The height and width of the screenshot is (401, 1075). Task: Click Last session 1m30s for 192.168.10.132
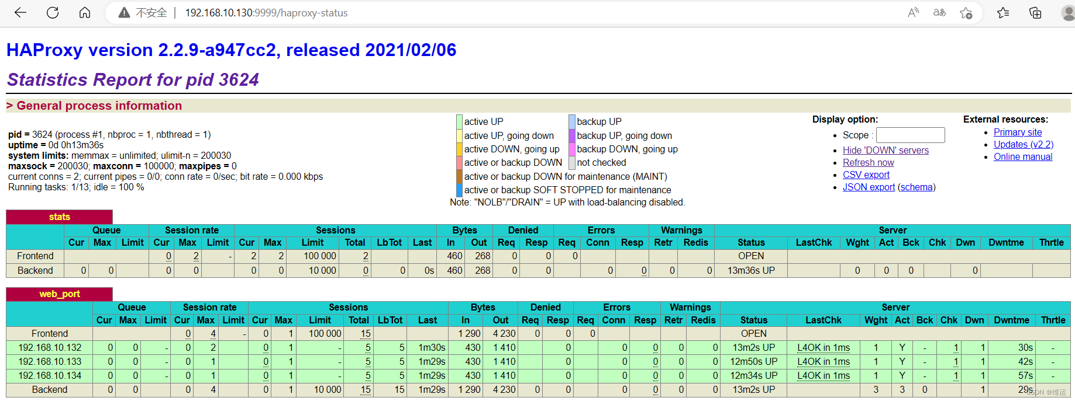click(x=432, y=347)
